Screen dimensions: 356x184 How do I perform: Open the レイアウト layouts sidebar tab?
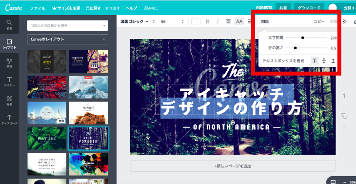coord(9,44)
